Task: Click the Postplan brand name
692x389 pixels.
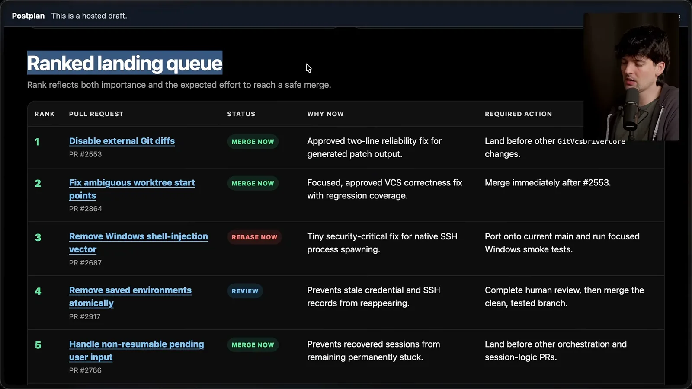Action: [x=28, y=16]
